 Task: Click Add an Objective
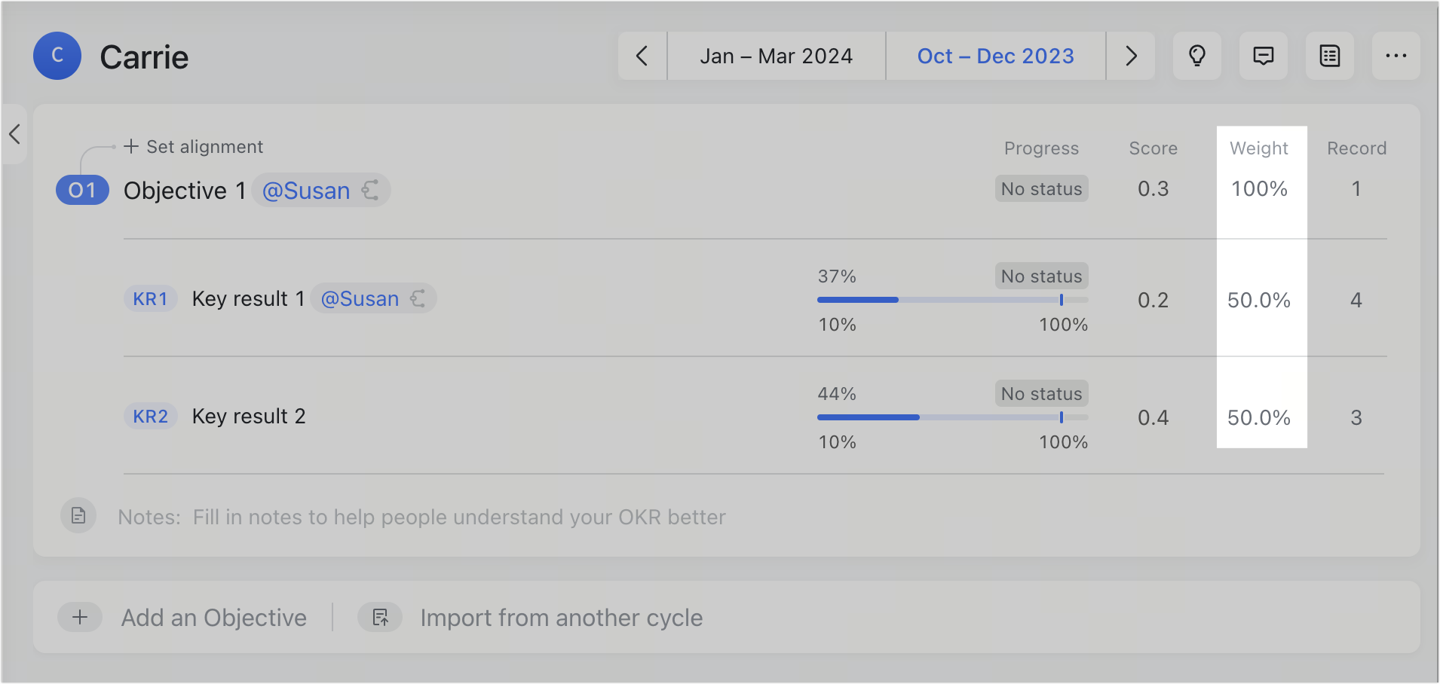[x=213, y=617]
